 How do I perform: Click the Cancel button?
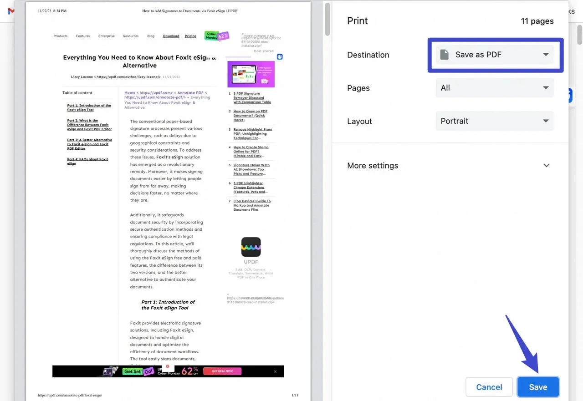click(x=489, y=387)
